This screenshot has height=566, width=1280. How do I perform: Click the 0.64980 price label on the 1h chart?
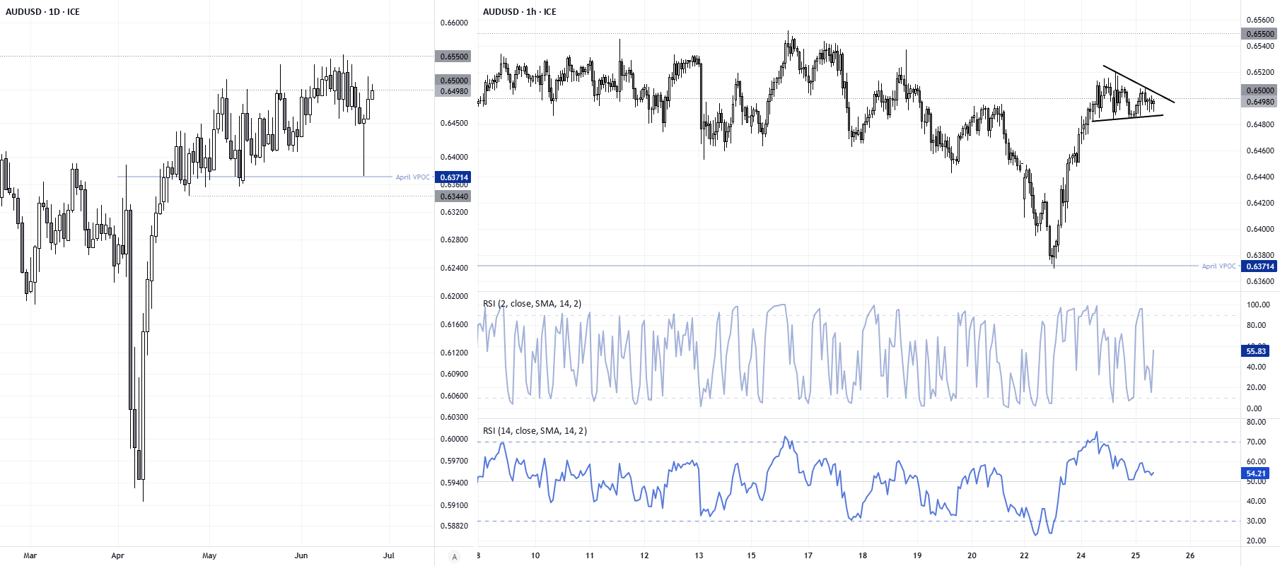point(1260,102)
